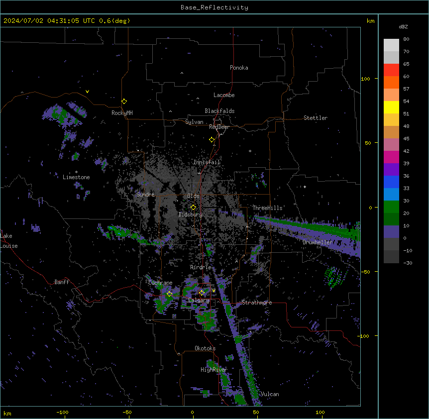The width and height of the screenshot is (429, 419).
Task: Click the yellow diamond marker below RedDeer
Action: pos(212,140)
